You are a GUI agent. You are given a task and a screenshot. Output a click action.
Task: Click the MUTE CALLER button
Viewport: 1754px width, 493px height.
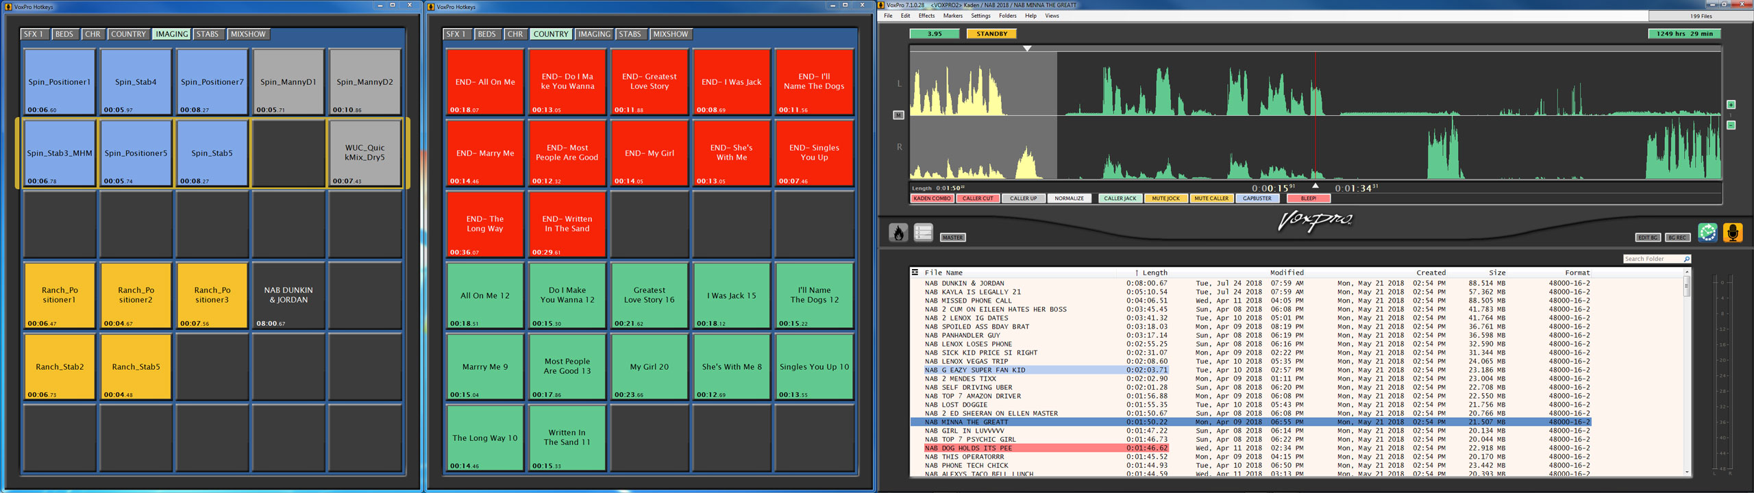click(x=1211, y=199)
